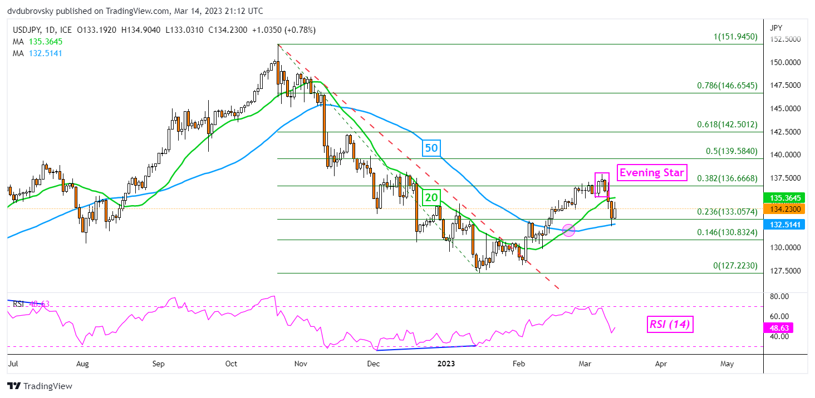Click the 2023 label on the time axis
The image size is (815, 398).
pos(446,364)
